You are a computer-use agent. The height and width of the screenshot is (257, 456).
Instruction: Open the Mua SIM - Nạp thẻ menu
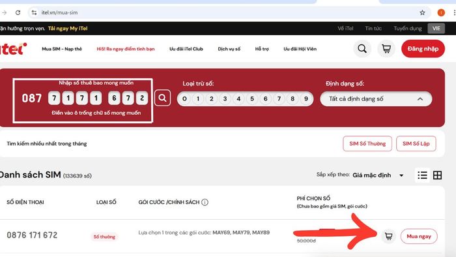pyautogui.click(x=62, y=49)
